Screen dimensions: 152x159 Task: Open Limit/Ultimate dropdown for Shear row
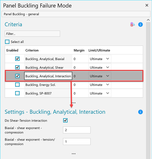100,67
